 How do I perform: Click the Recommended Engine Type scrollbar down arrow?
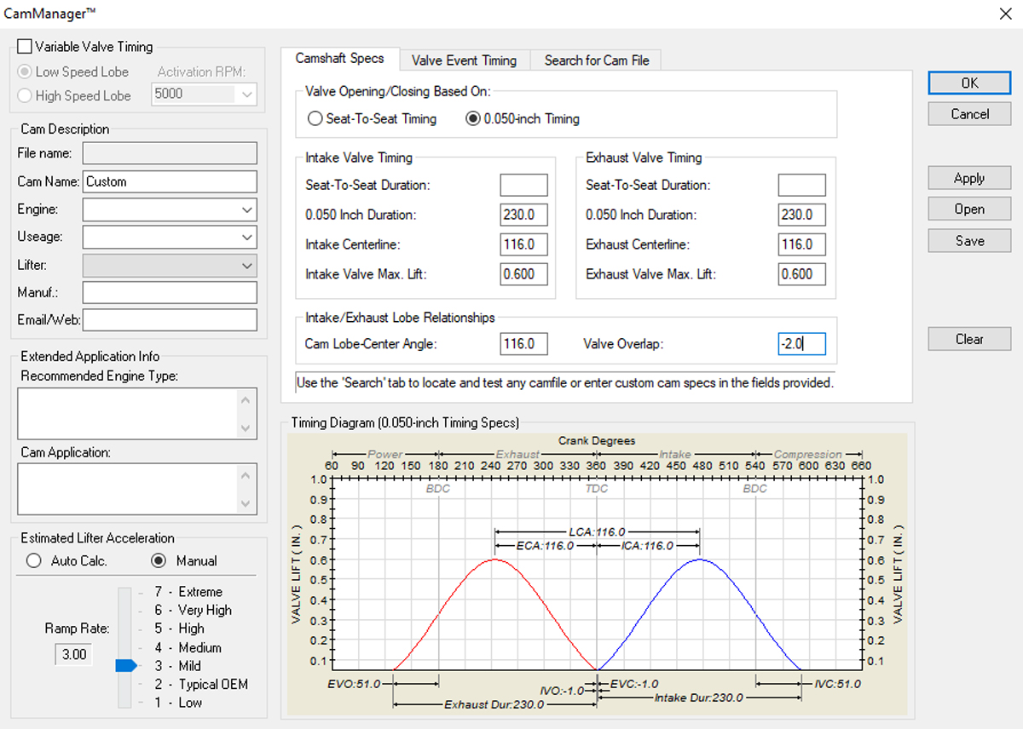pos(246,428)
